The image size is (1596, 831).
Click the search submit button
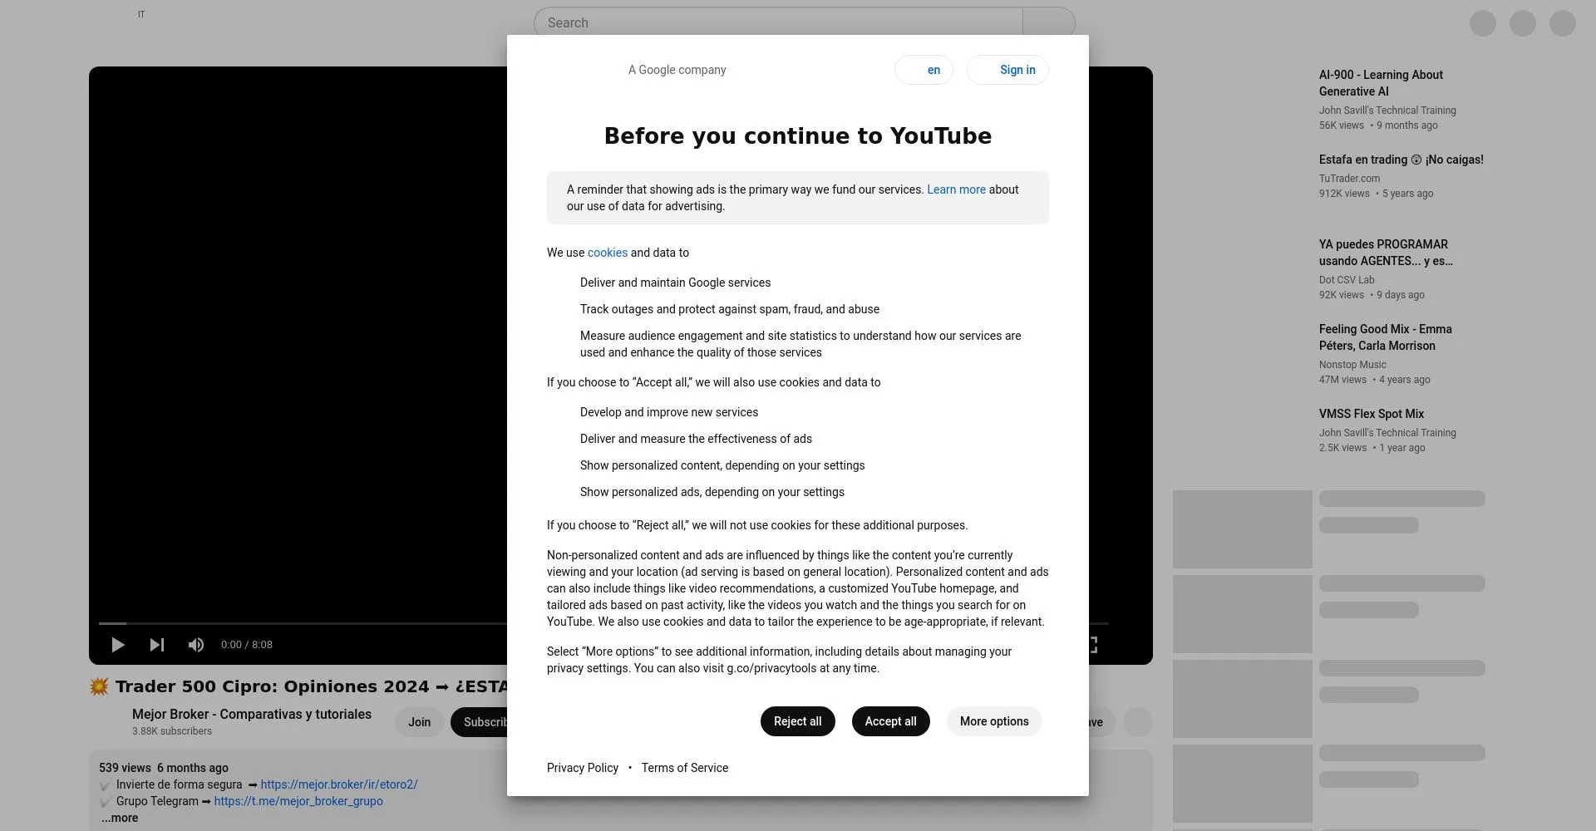[x=1049, y=22]
